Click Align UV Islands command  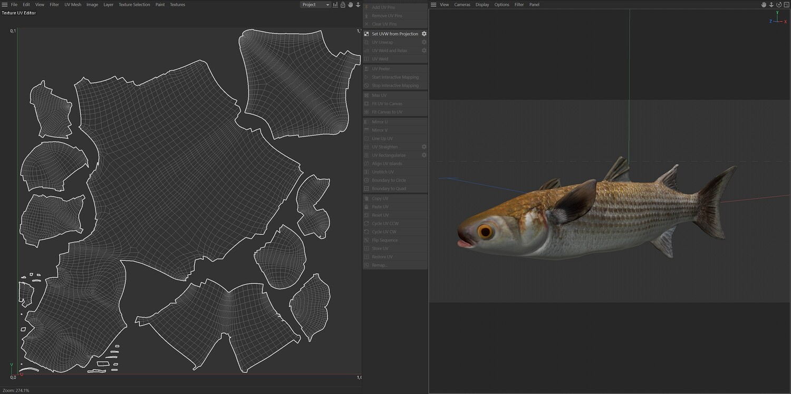395,164
